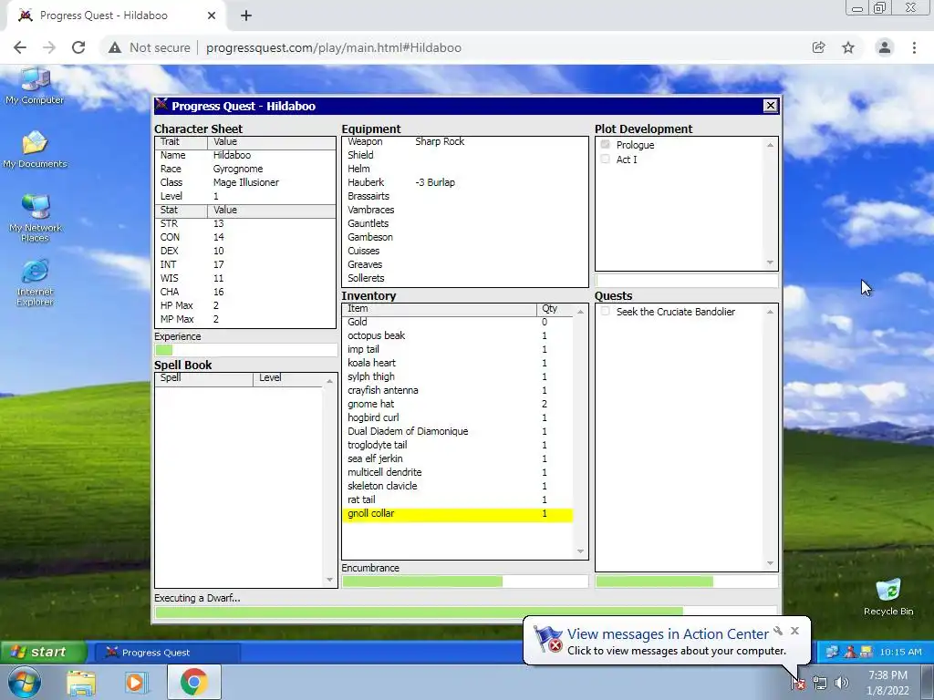Open My Documents desktop icon

tap(36, 149)
